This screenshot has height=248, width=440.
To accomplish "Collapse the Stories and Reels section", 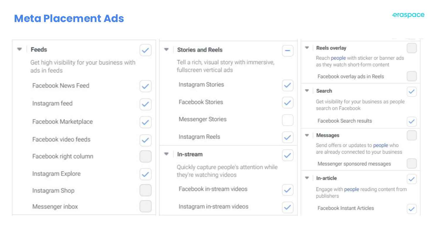I will pos(166,49).
